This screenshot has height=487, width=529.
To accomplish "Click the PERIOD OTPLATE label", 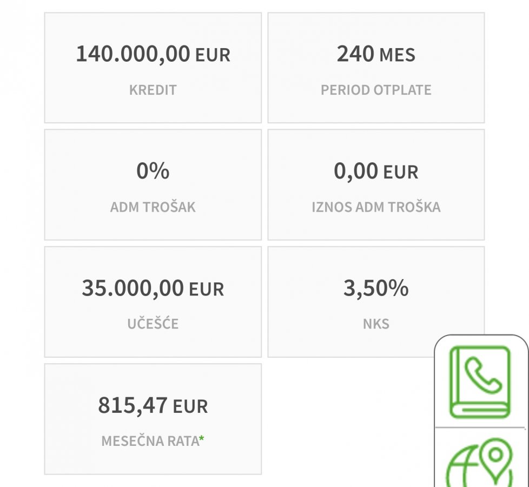I will click(376, 90).
